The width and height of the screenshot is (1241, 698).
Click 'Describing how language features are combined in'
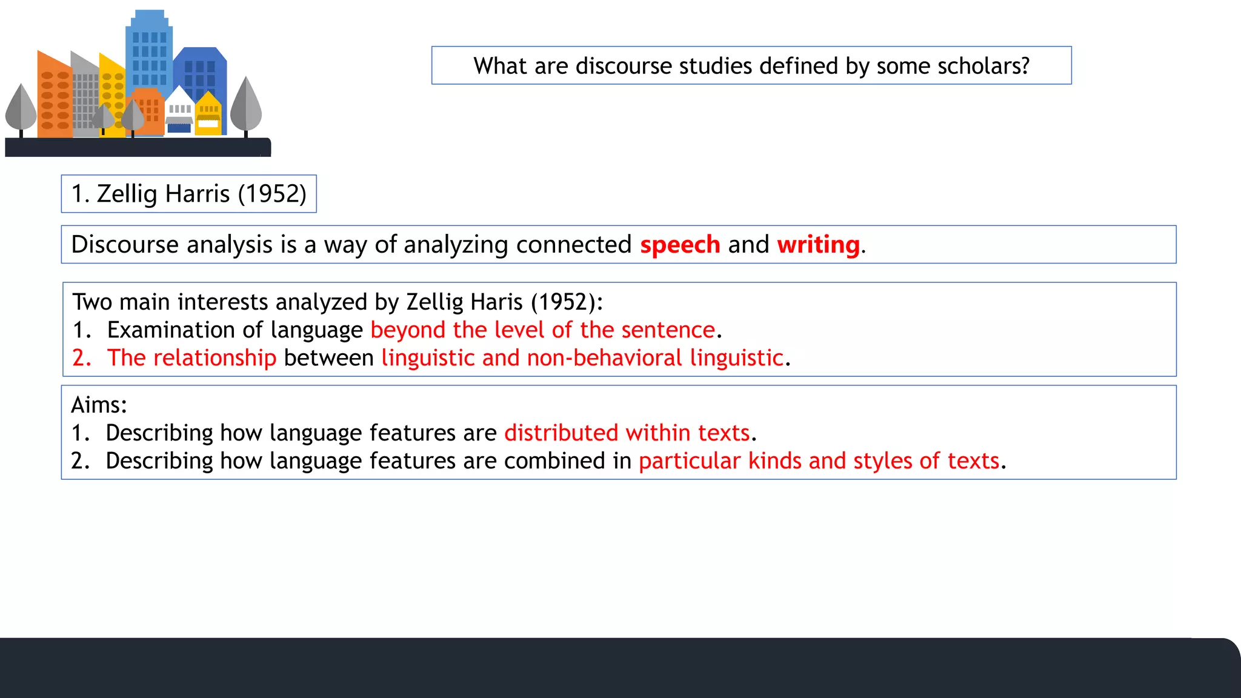click(x=368, y=460)
